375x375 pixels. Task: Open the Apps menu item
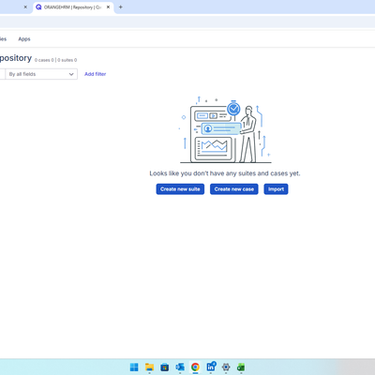pos(24,39)
